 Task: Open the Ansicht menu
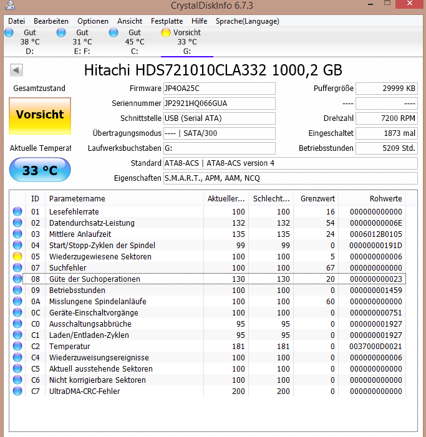(x=130, y=21)
